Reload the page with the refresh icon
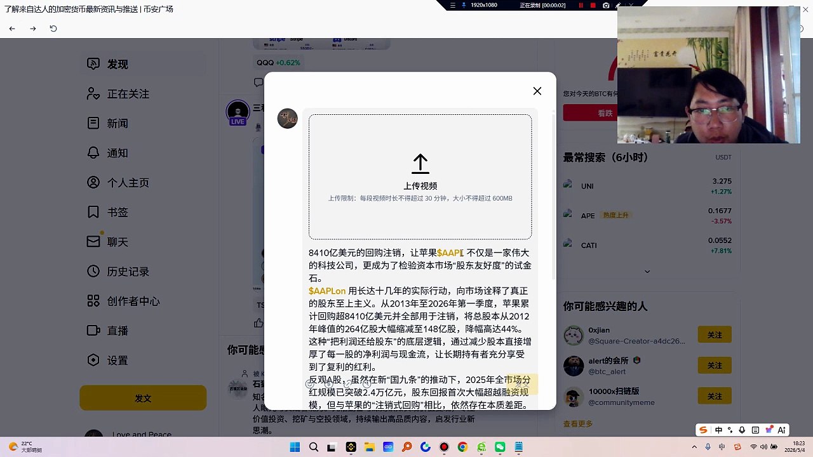Viewport: 813px width, 457px height. tap(53, 29)
